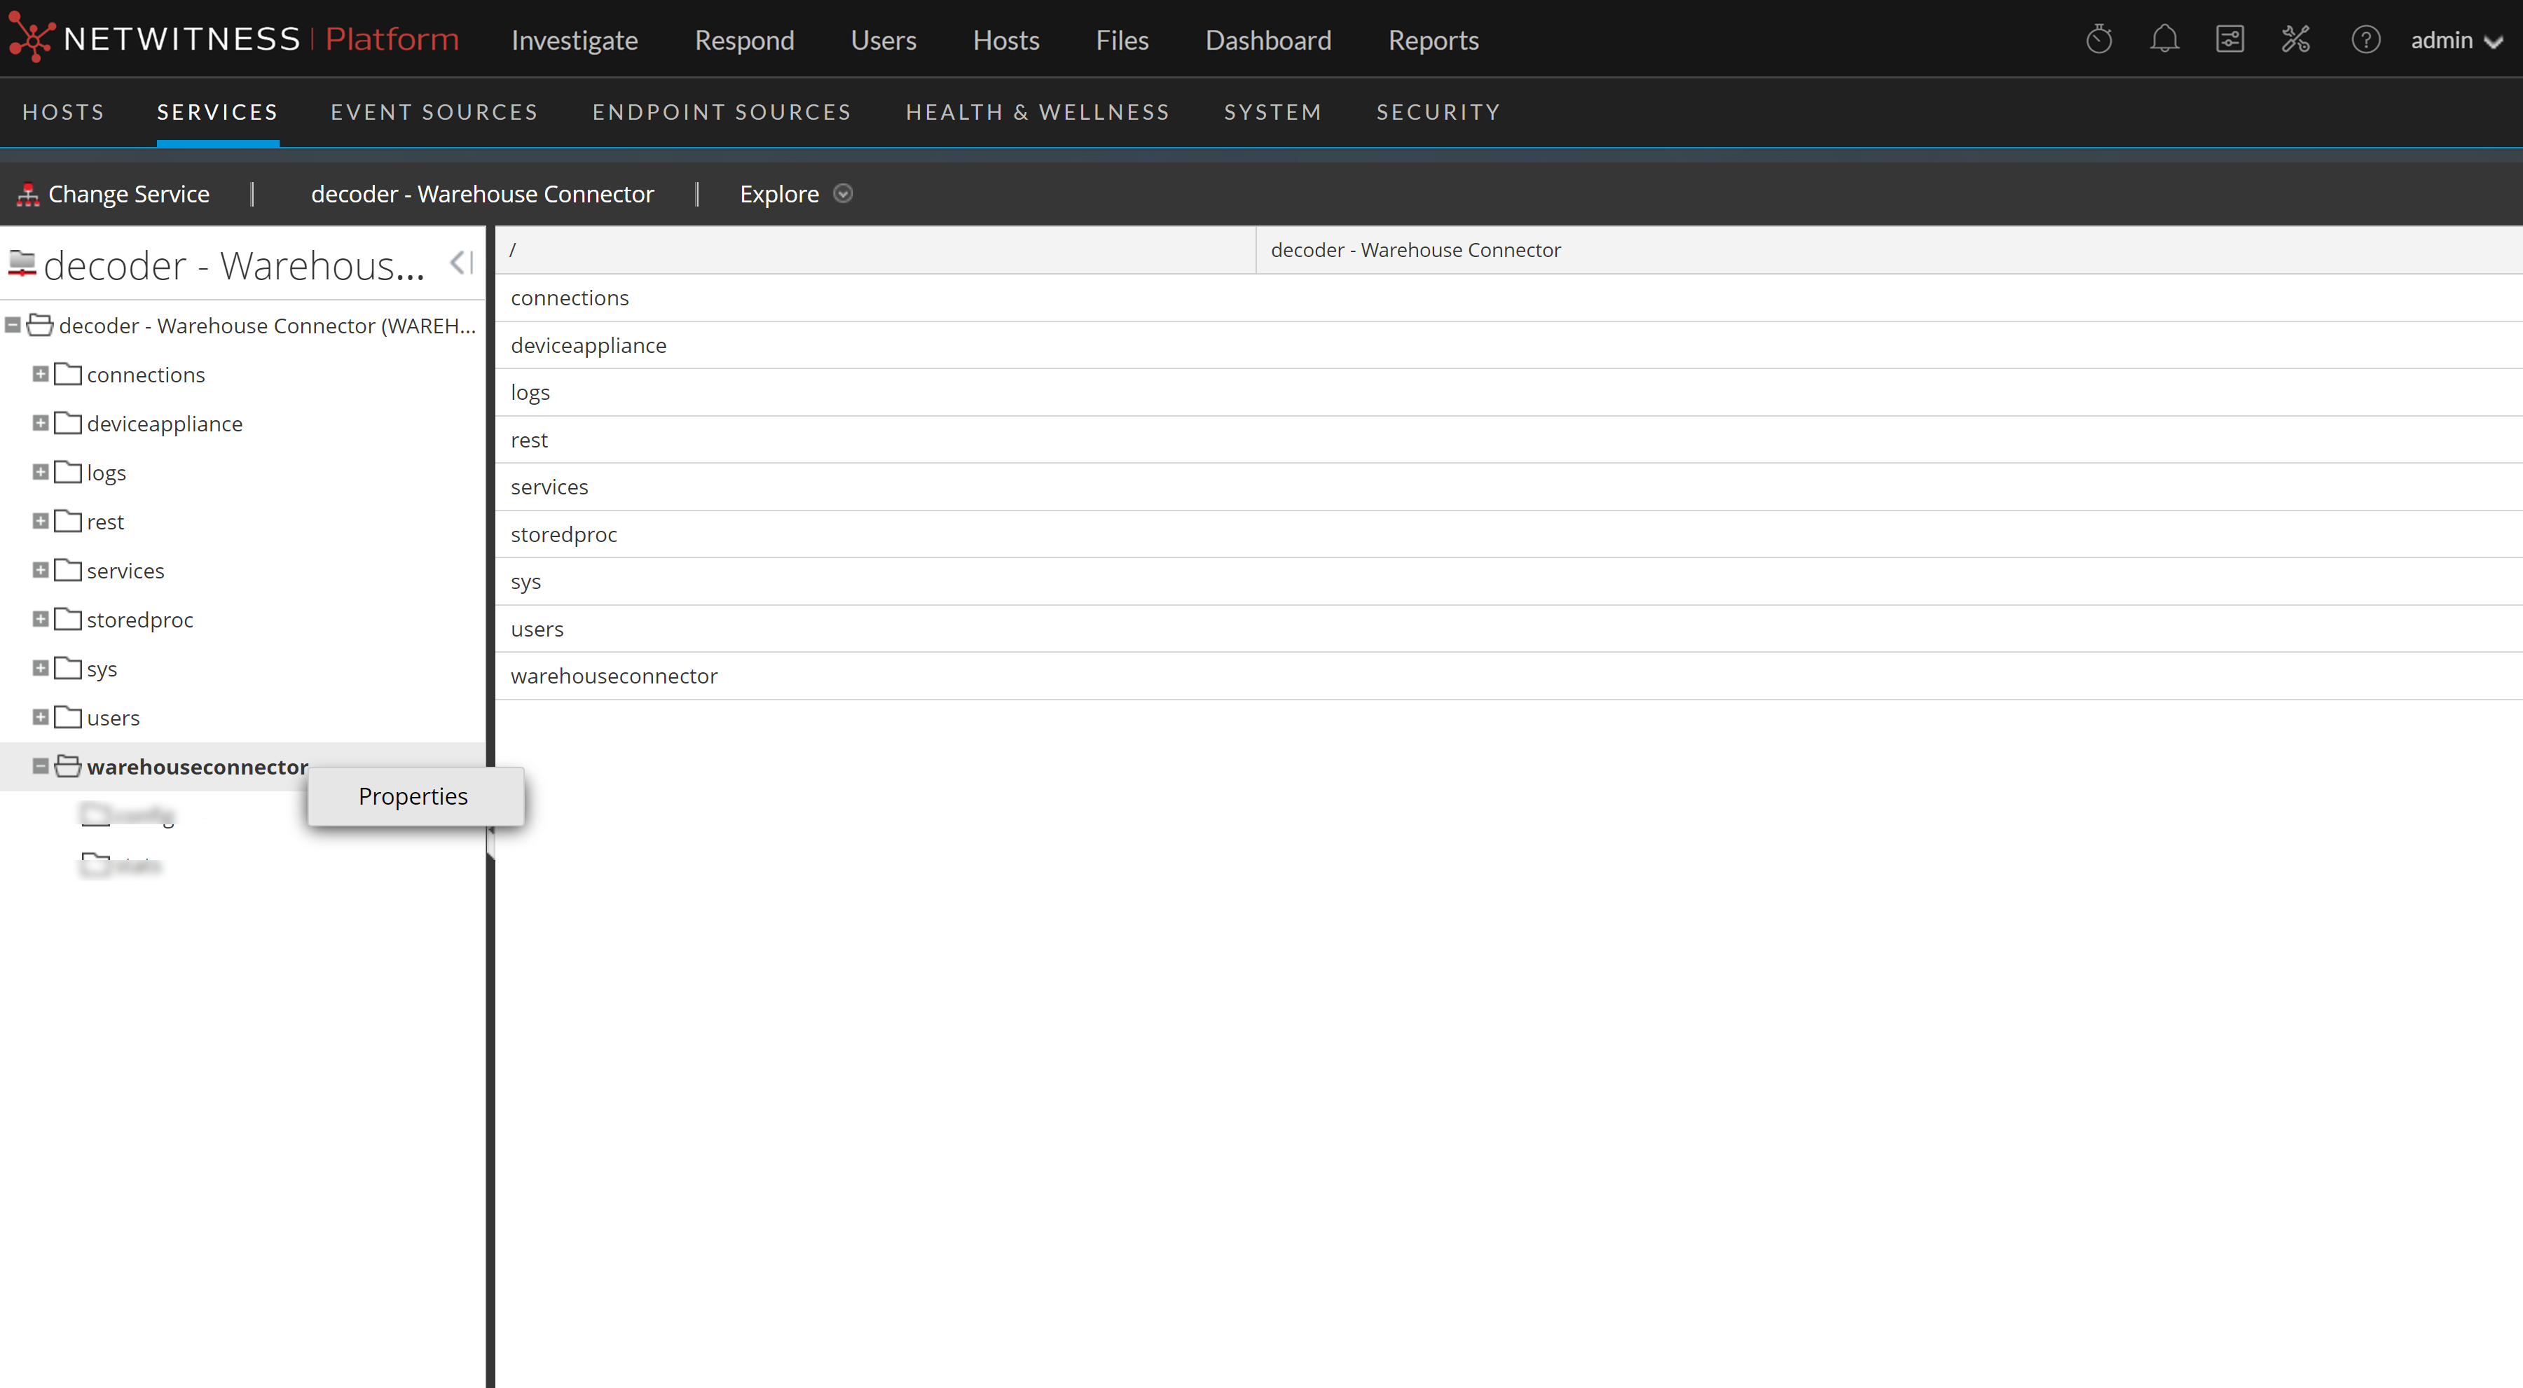This screenshot has width=2523, height=1388.
Task: Click the Change Service hierarchy icon
Action: click(27, 193)
